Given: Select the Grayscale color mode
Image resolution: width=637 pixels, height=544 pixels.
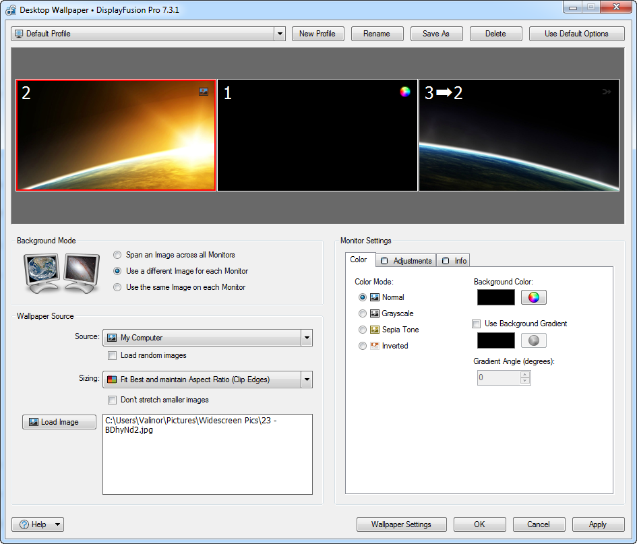Looking at the screenshot, I should coord(363,313).
